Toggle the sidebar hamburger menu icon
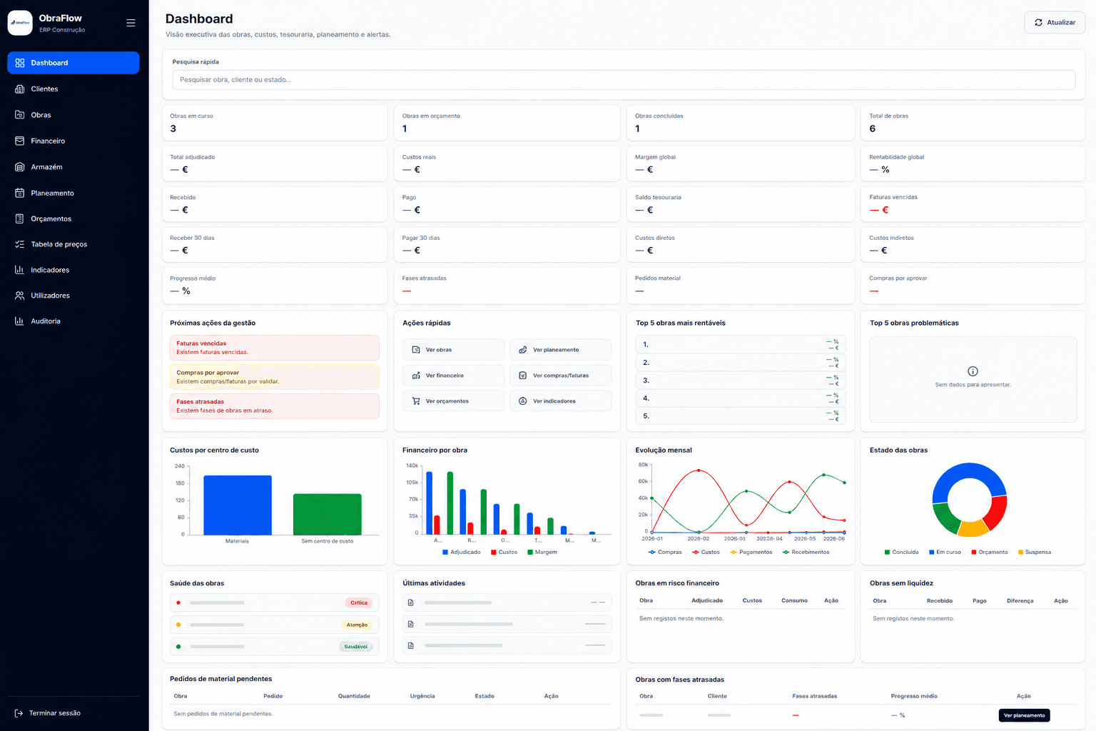 pyautogui.click(x=131, y=23)
